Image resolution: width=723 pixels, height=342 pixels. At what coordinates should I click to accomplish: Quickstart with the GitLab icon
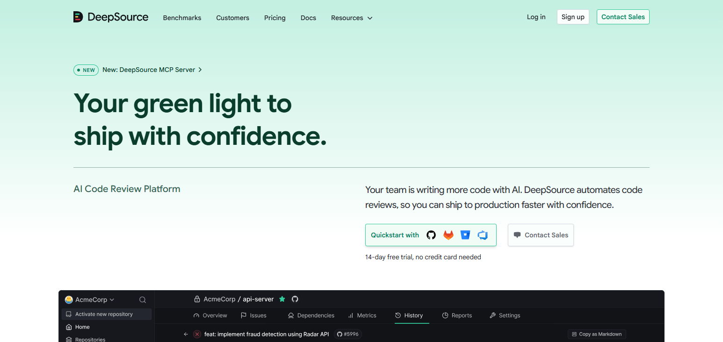448,235
